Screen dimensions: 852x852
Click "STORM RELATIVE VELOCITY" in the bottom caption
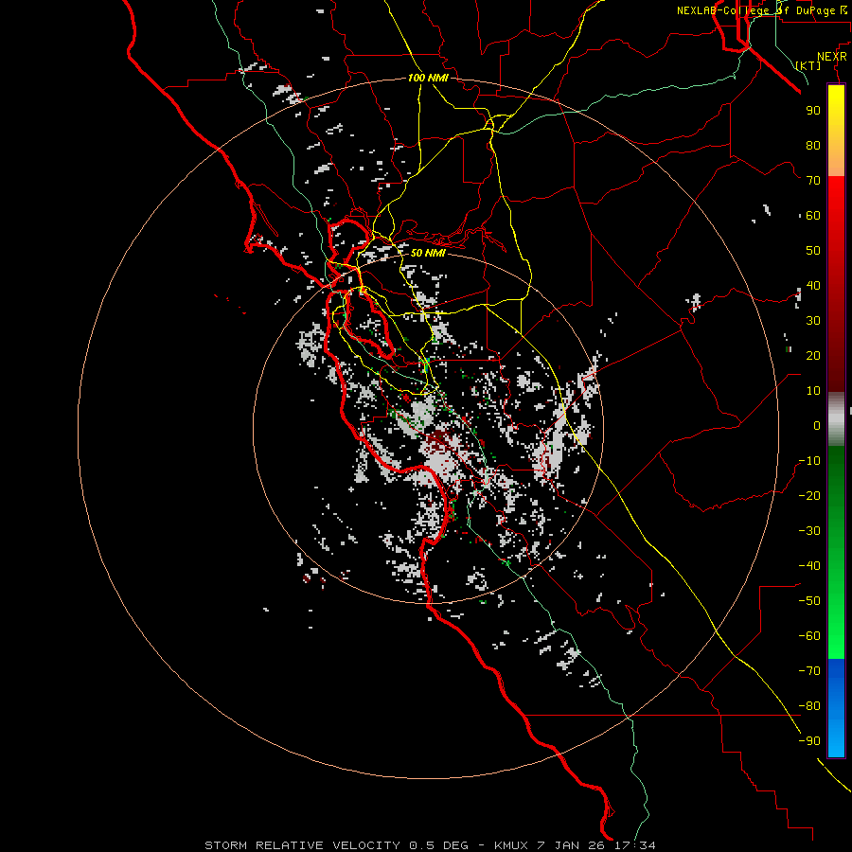coord(302,845)
